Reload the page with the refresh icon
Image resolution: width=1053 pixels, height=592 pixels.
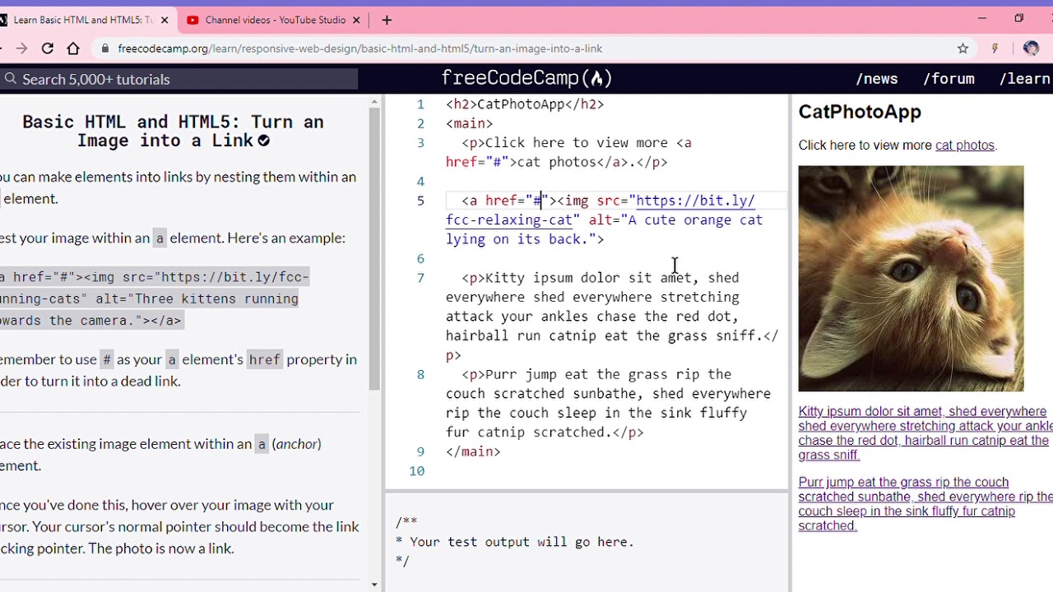pyautogui.click(x=48, y=49)
